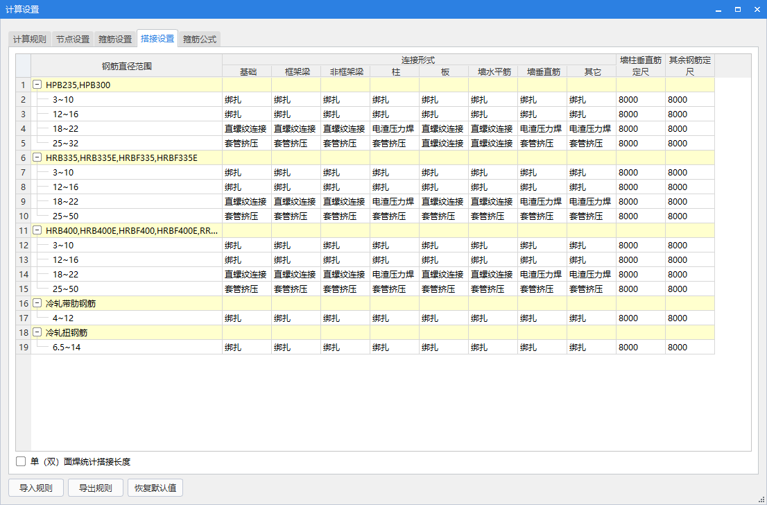
Task: Switch to the 箍筋公式 tab
Action: 200,39
